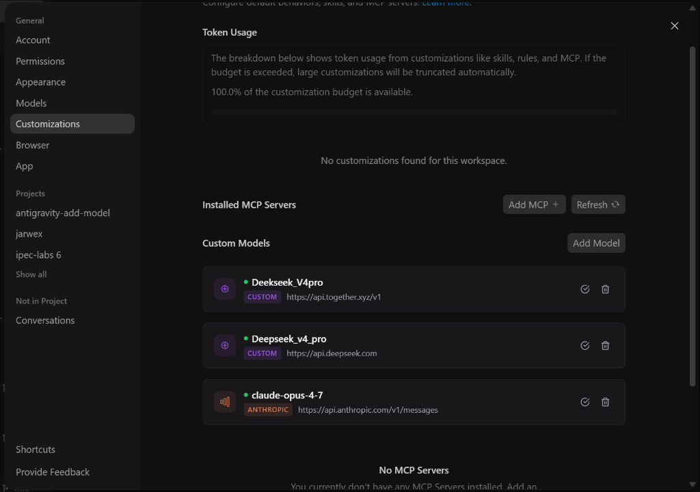The image size is (700, 492).
Task: Open Models settings page
Action: (31, 103)
